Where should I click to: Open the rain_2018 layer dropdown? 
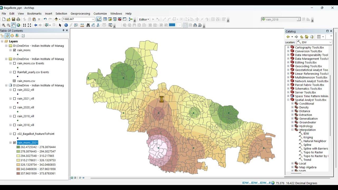tap(298, 19)
